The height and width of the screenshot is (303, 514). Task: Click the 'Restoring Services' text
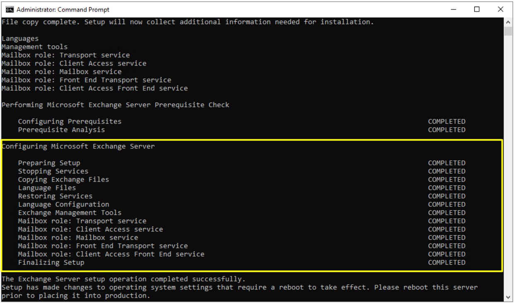point(56,196)
